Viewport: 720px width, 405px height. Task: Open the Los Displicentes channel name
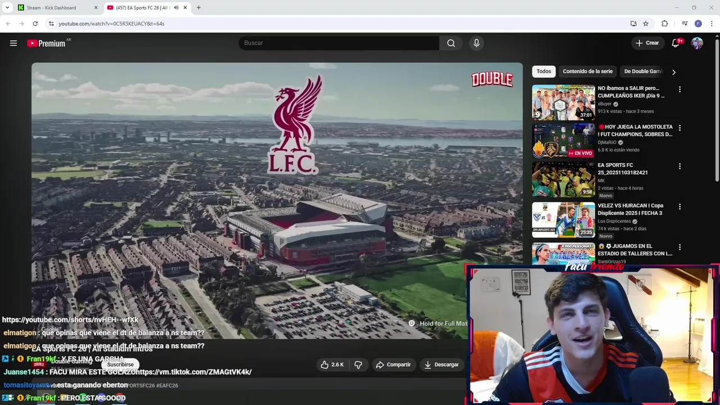tap(614, 222)
